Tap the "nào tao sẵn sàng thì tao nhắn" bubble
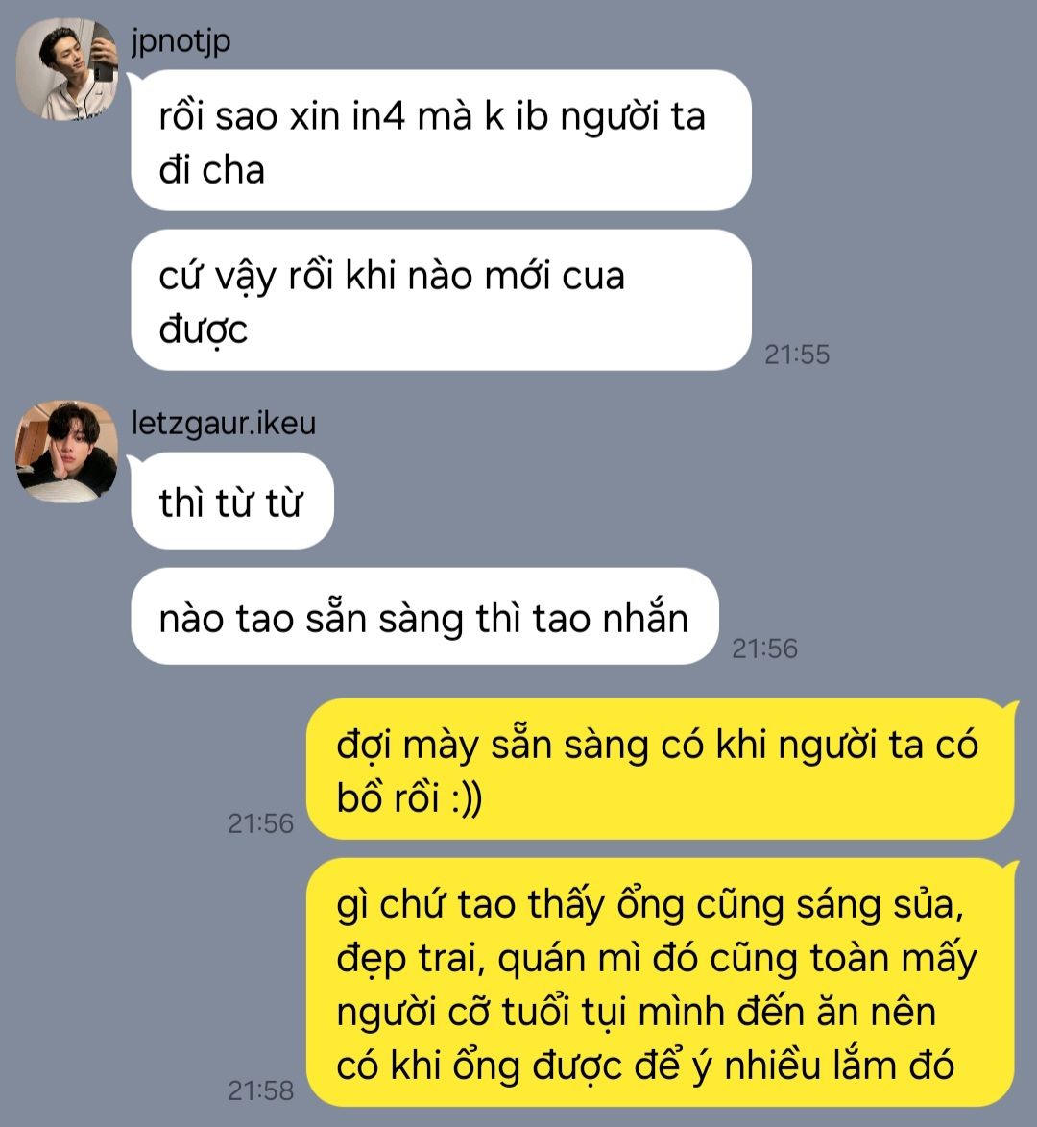Viewport: 1037px width, 1127px height. (x=424, y=617)
